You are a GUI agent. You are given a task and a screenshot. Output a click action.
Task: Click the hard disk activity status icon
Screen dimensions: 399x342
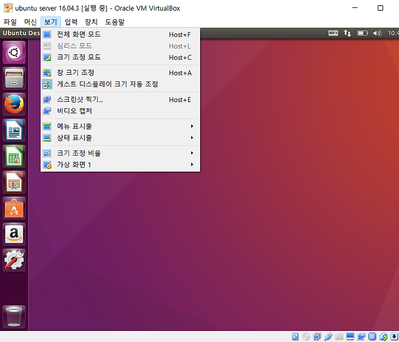[x=295, y=336]
